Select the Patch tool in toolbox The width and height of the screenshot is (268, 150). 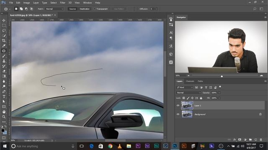(x=4, y=51)
